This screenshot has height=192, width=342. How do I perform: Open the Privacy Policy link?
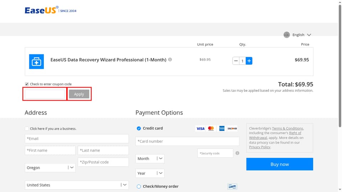(x=260, y=147)
